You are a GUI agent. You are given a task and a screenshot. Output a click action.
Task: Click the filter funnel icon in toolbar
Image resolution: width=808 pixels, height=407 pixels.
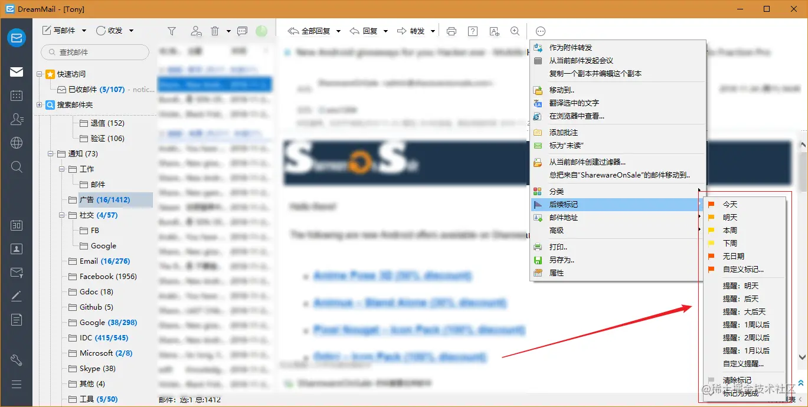click(x=172, y=31)
